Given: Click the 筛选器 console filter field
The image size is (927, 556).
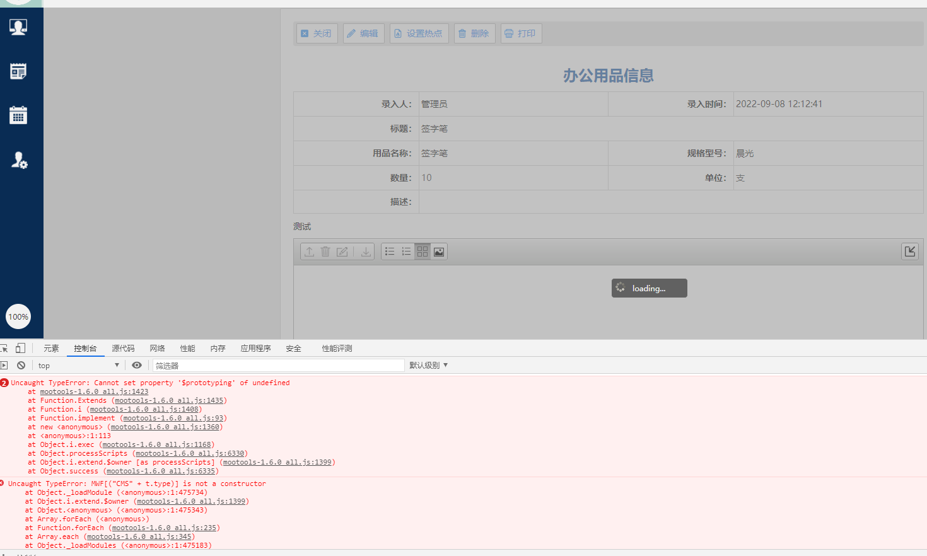Looking at the screenshot, I should point(277,365).
